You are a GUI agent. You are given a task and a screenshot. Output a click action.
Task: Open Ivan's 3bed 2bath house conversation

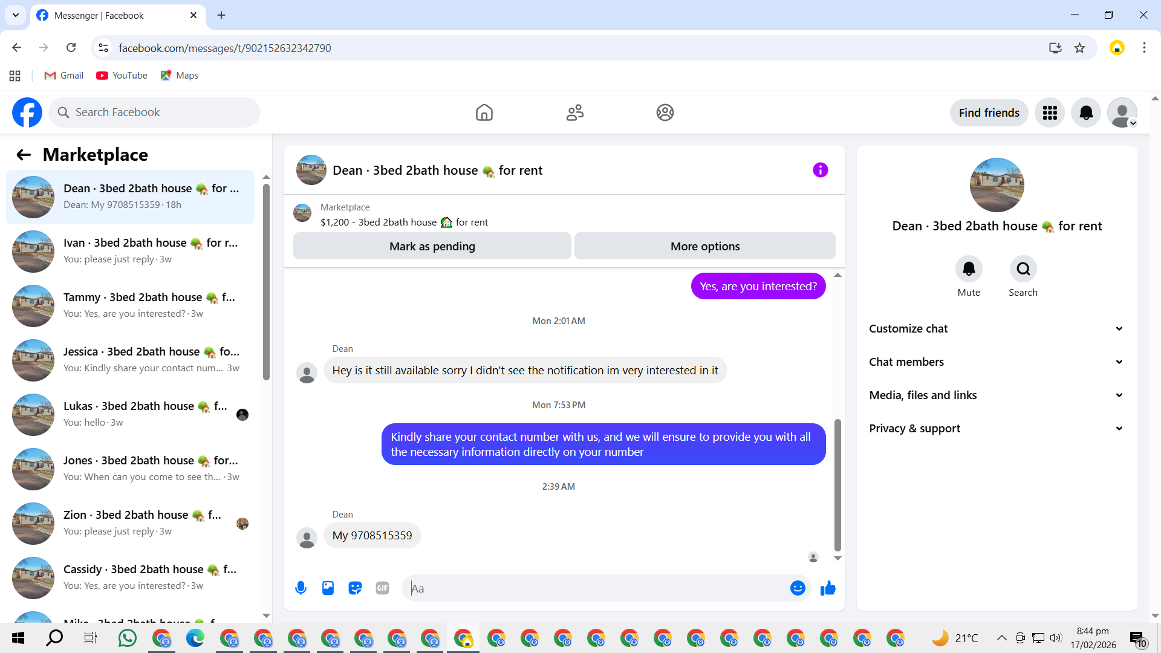tap(130, 251)
